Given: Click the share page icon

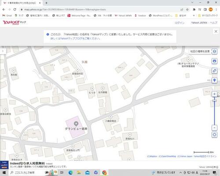Looking at the screenshot, I should coord(182,10).
